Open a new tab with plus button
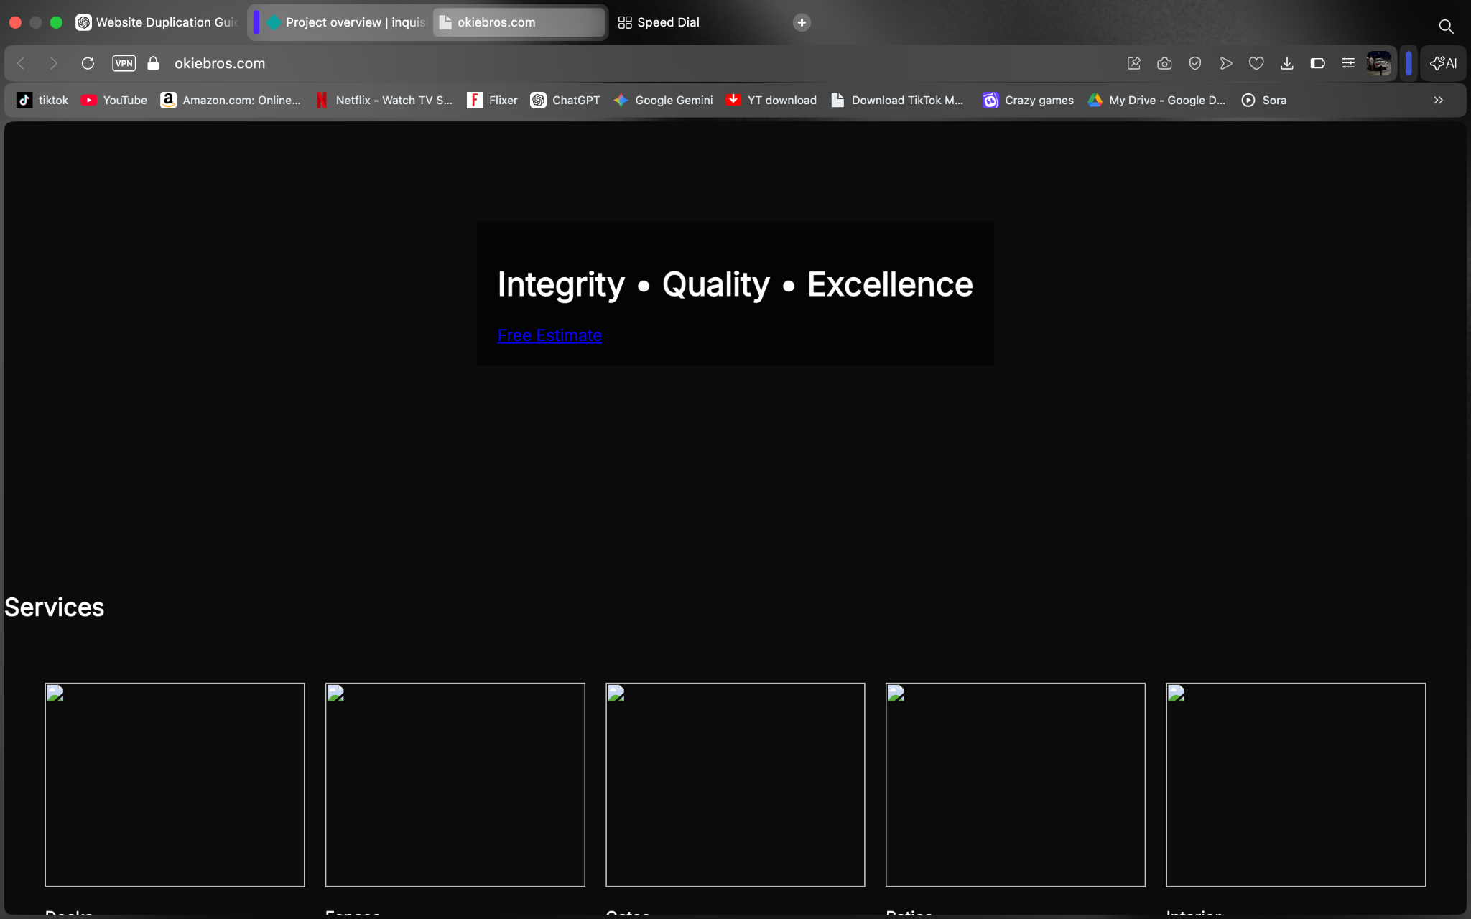1471x919 pixels. (802, 22)
